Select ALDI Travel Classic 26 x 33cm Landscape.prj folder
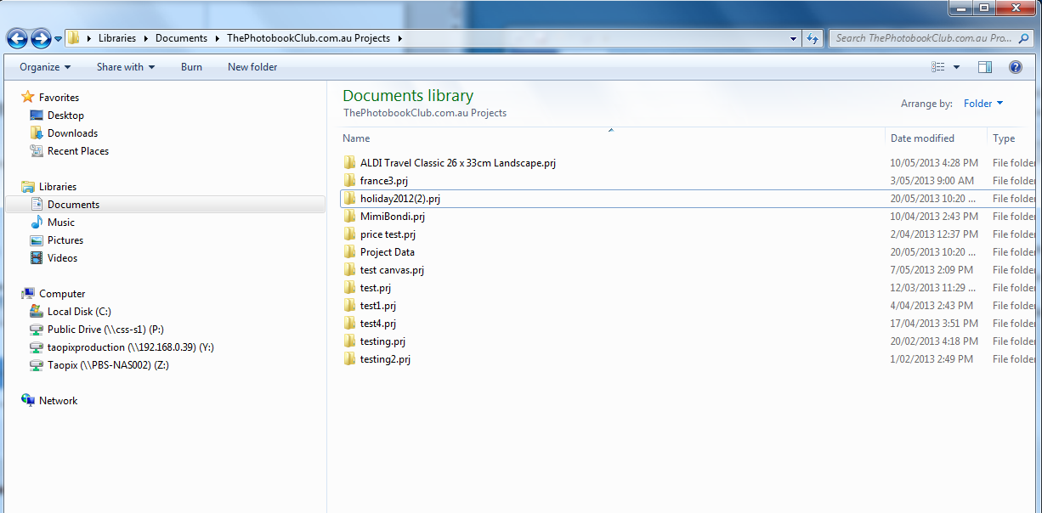 [x=458, y=163]
